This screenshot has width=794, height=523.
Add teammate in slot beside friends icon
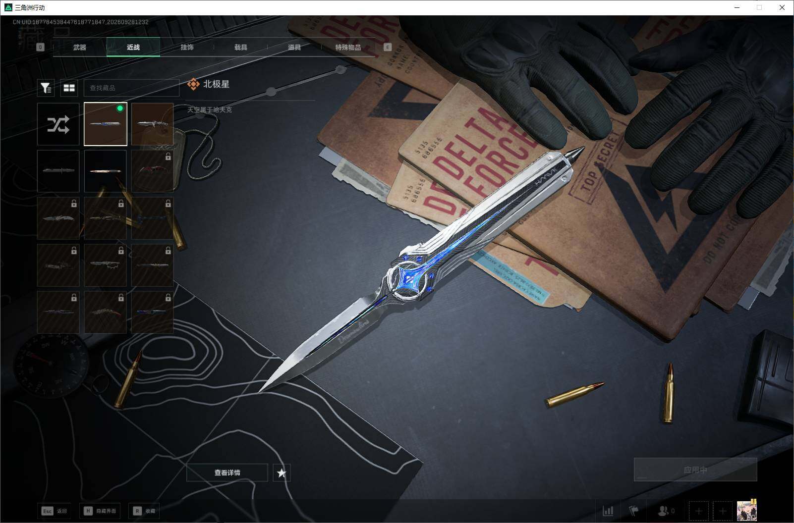click(698, 511)
